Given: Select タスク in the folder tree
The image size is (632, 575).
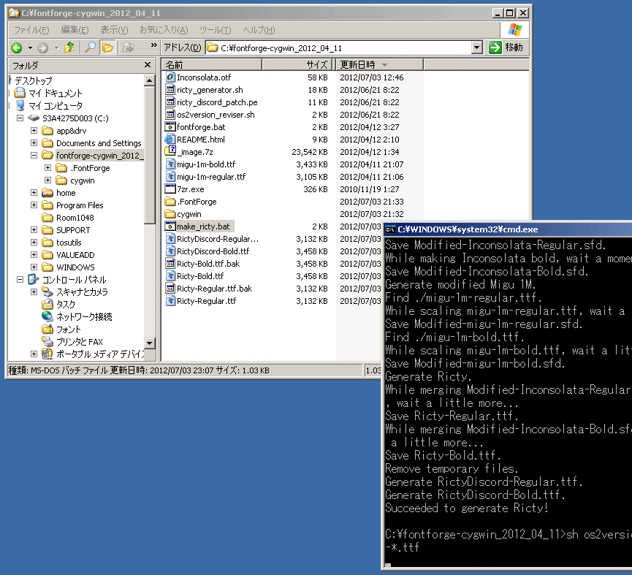Looking at the screenshot, I should pos(66,304).
